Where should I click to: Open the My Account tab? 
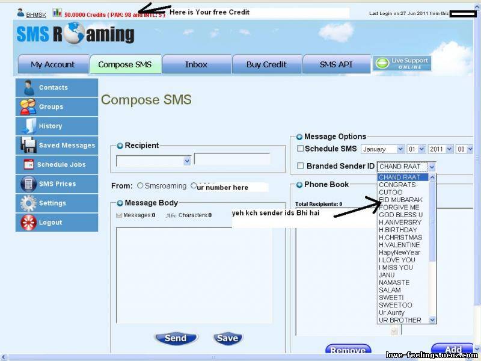click(53, 64)
